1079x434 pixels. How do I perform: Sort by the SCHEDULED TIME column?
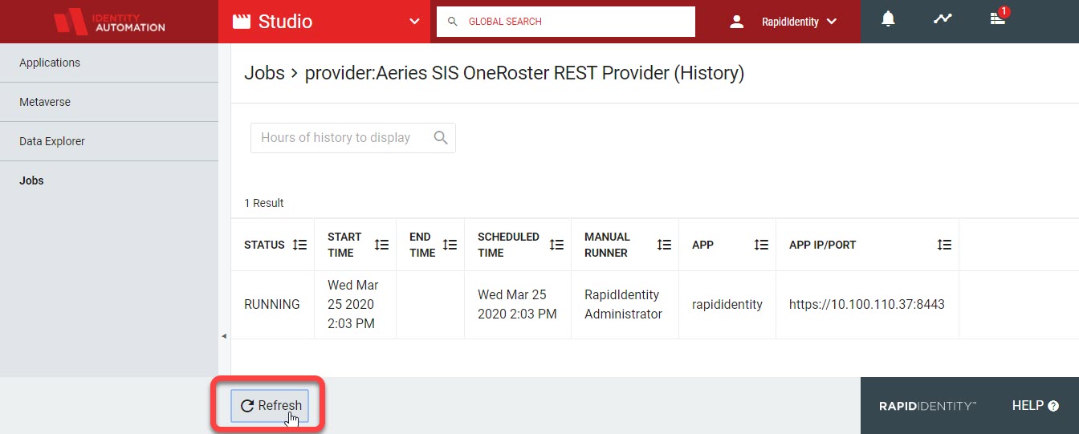(556, 245)
